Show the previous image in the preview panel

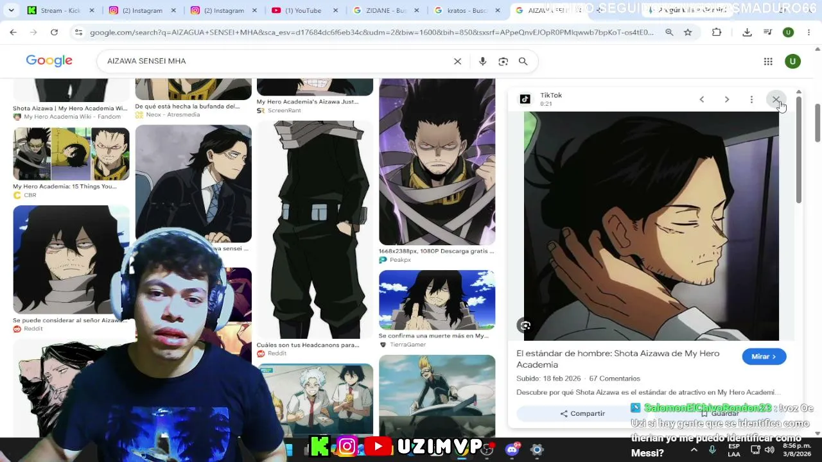click(x=702, y=99)
